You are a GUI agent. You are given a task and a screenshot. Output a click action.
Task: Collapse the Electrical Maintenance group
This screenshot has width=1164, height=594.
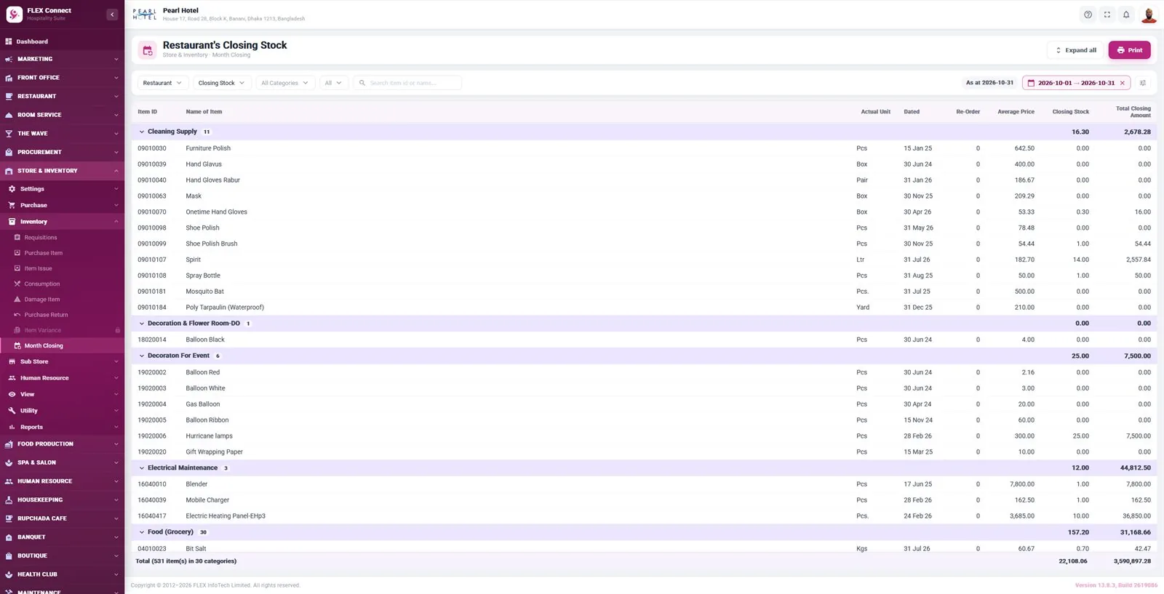pyautogui.click(x=142, y=467)
